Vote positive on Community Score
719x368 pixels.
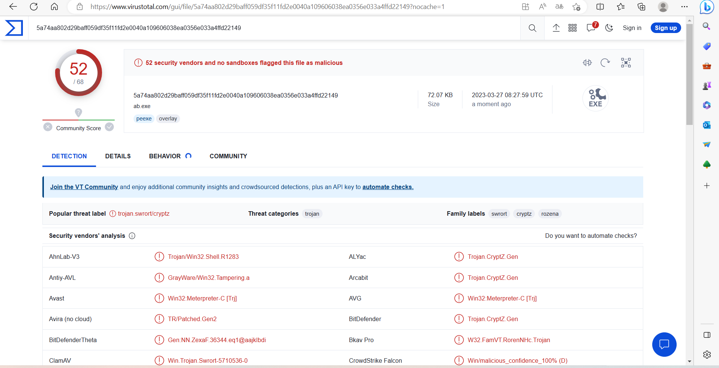tap(110, 127)
